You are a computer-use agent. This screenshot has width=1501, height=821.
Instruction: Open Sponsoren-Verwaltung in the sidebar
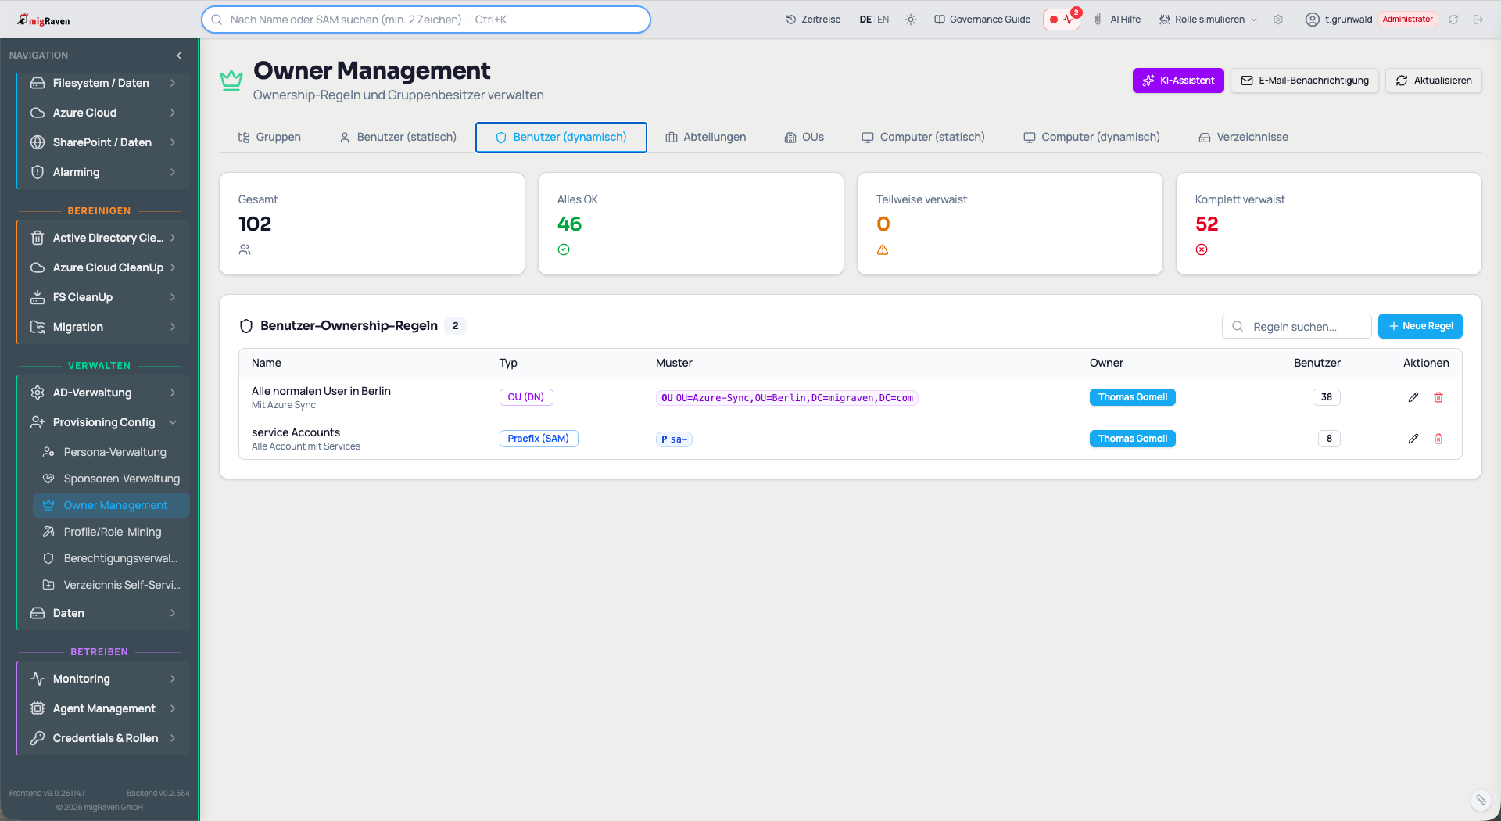click(x=121, y=479)
